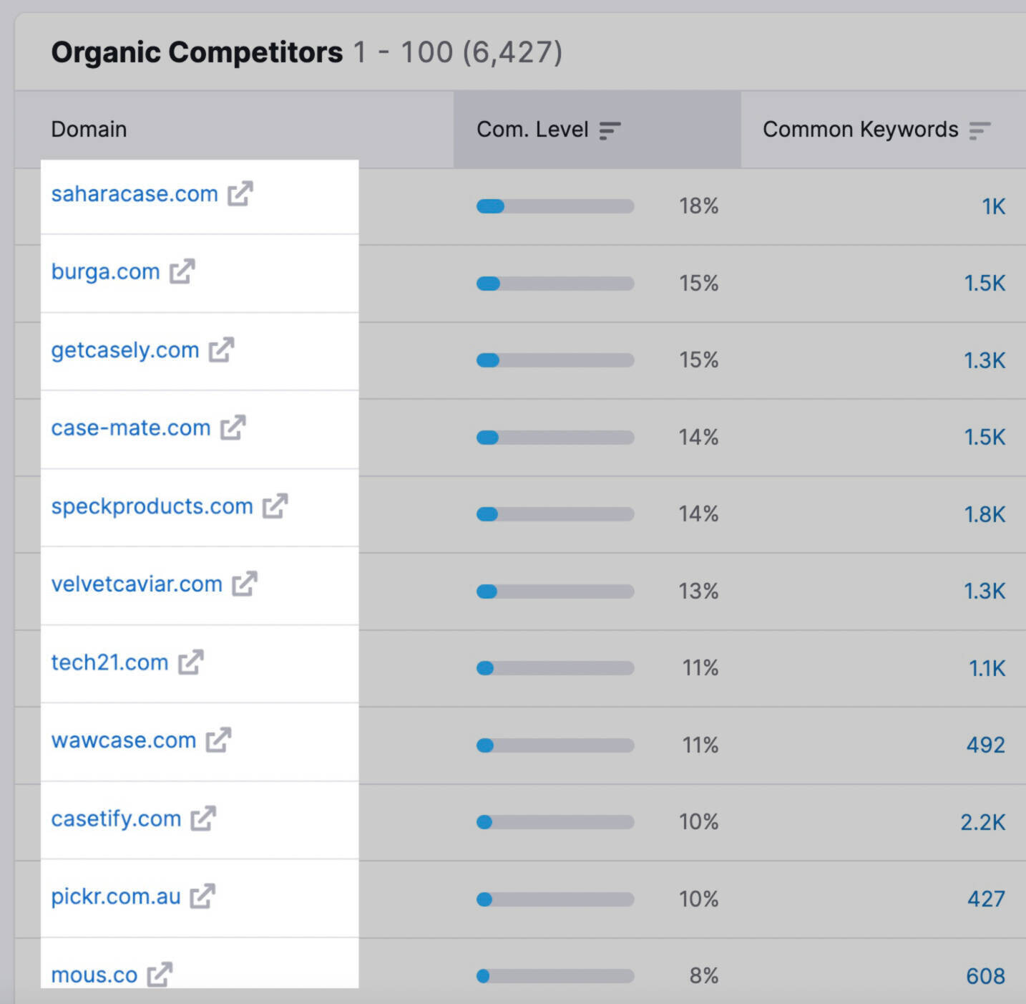
Task: Open the 1.8K common keywords value
Action: pyautogui.click(x=985, y=514)
